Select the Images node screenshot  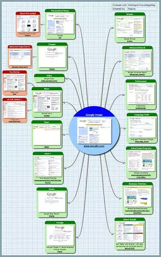click(52, 57)
